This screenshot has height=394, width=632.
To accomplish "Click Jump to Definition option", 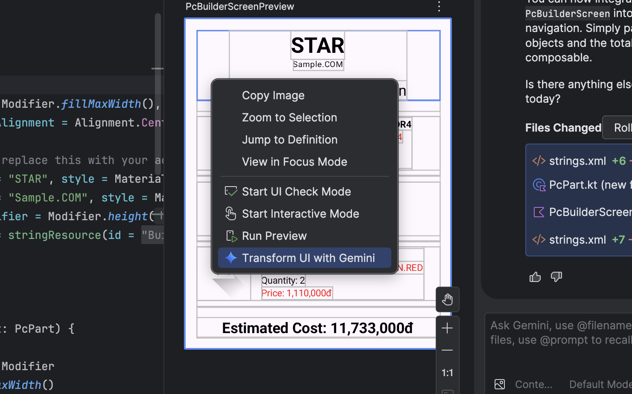I will tap(289, 140).
